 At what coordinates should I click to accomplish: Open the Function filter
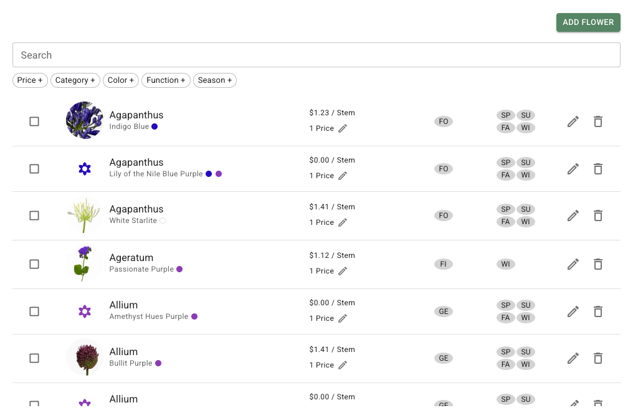(166, 80)
